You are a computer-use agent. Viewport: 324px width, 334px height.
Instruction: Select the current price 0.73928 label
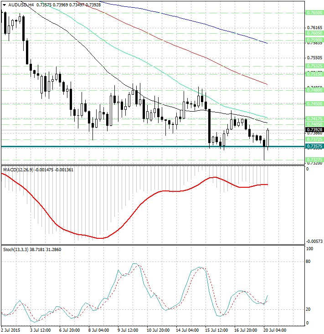coord(314,130)
